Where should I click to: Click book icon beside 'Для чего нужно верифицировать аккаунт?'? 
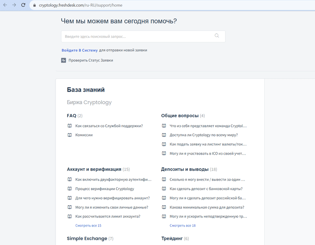70,198
